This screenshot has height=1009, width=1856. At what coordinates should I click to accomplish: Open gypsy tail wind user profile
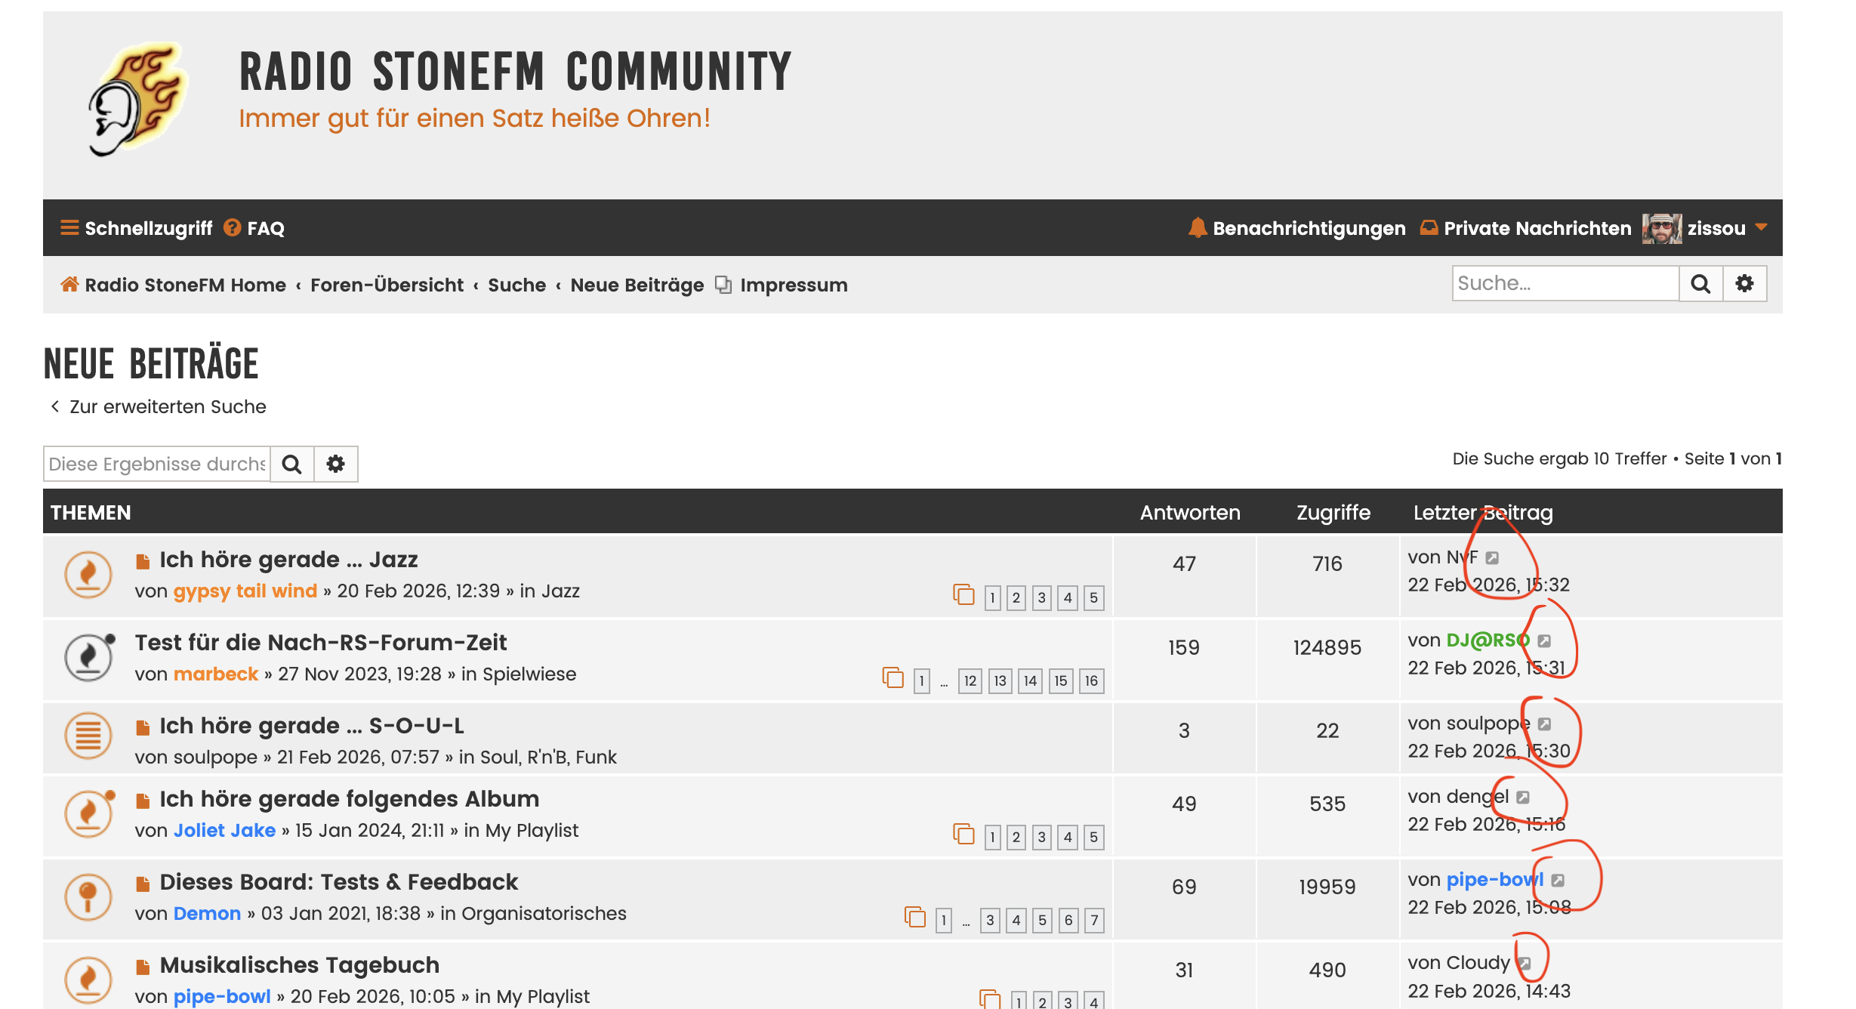pyautogui.click(x=245, y=591)
